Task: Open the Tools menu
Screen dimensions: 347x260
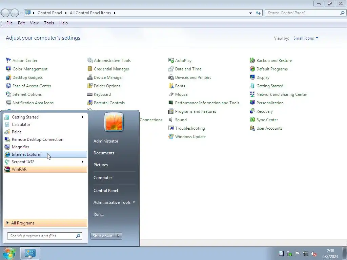Action: (x=49, y=23)
